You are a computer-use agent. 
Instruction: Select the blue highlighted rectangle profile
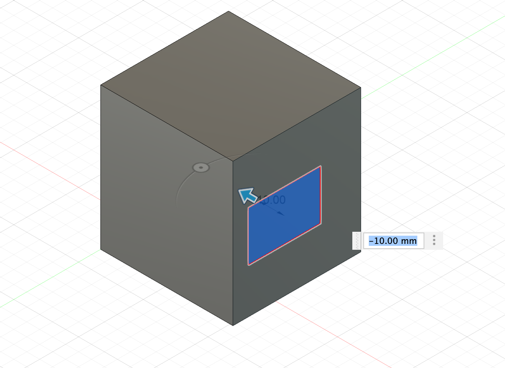pyautogui.click(x=285, y=215)
